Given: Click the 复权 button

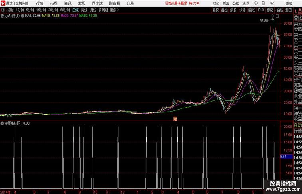Looking at the screenshot, I should [x=216, y=10].
